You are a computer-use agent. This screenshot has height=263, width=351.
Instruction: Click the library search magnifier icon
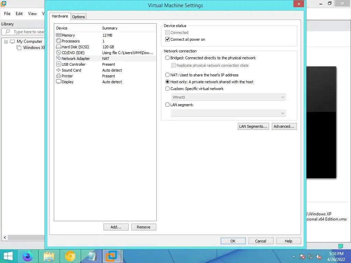(8, 32)
